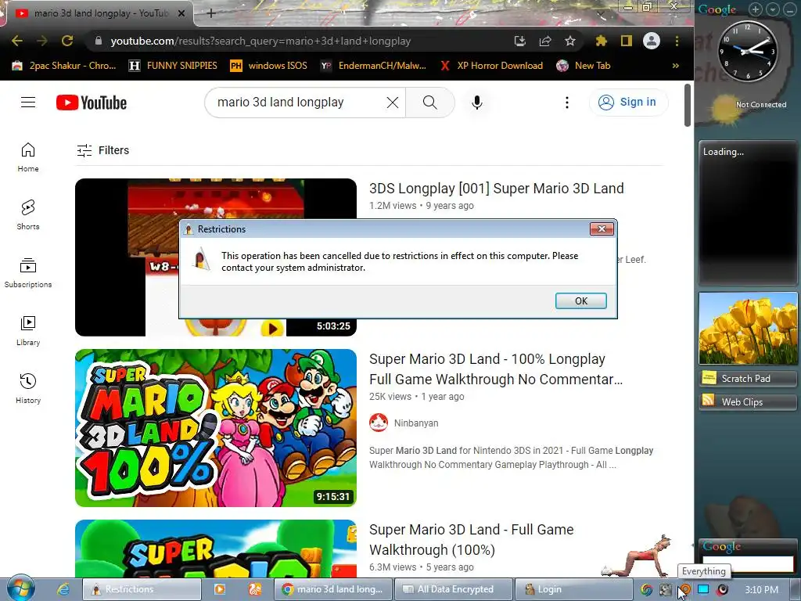Open Google sidebar dropdown arrow button
This screenshot has height=601, width=801.
click(773, 9)
